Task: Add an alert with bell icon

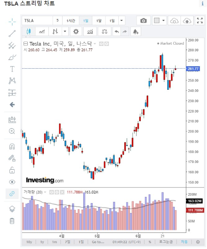Action: (x=136, y=31)
